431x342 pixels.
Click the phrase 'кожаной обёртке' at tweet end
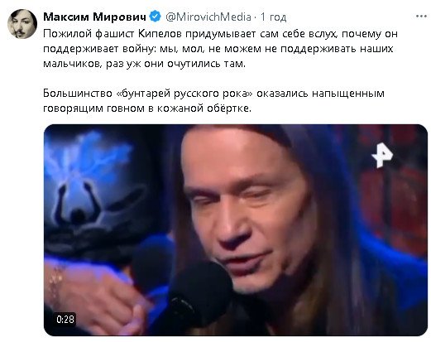204,108
